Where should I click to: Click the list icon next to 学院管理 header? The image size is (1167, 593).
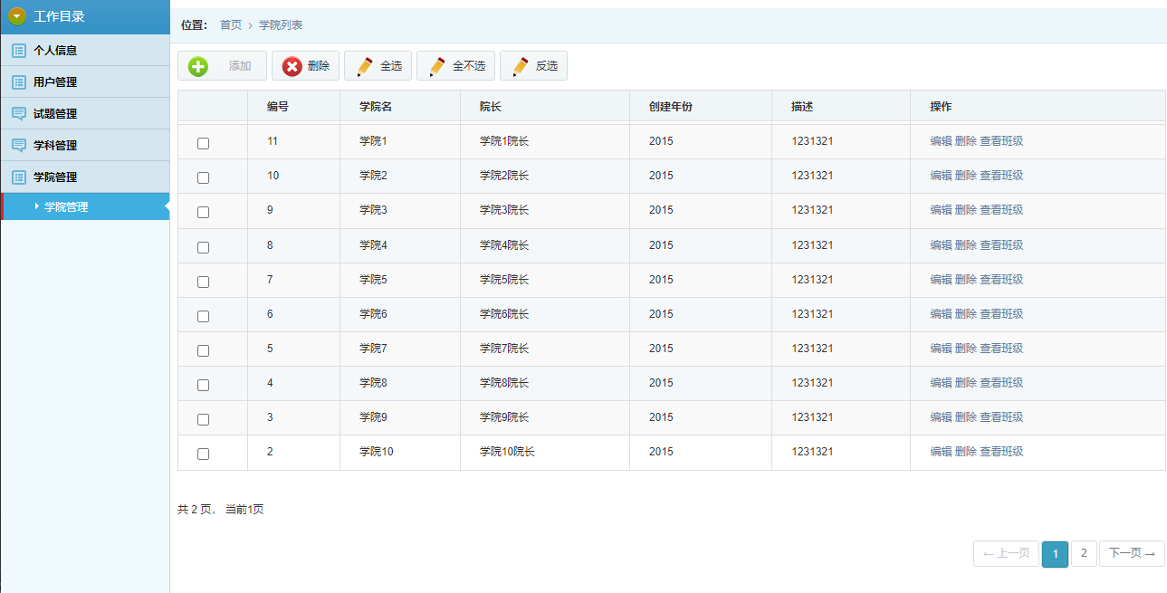18,177
